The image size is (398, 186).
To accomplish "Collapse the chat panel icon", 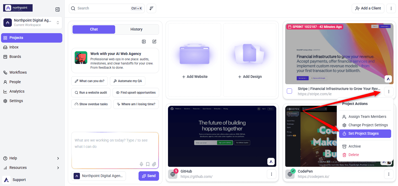I will click(x=144, y=42).
